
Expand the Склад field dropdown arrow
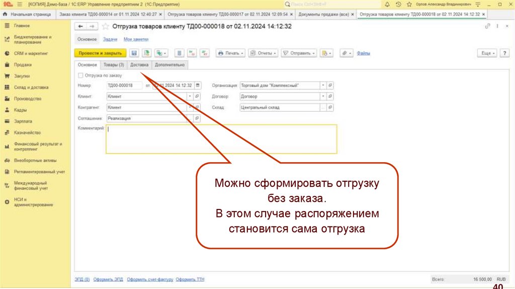coord(323,107)
